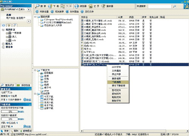Collapse the 下载文件 tree node
Viewport: 189px width, 136px height.
click(x=35, y=70)
